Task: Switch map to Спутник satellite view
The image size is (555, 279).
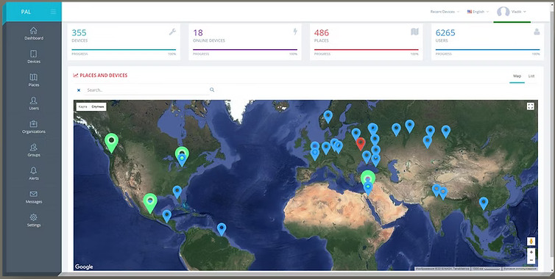Action: tap(98, 106)
